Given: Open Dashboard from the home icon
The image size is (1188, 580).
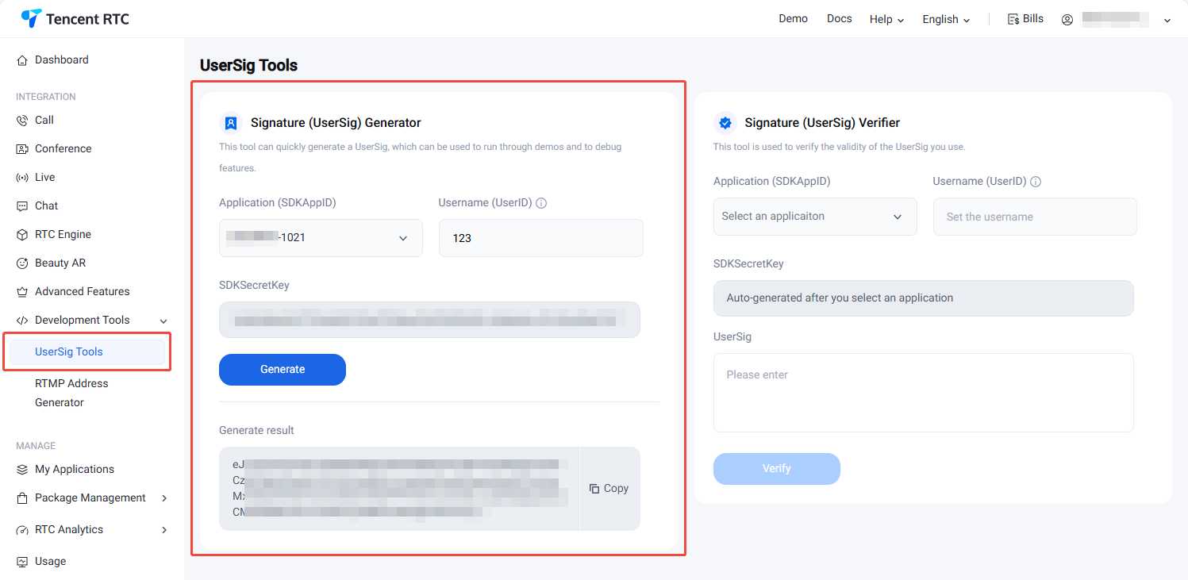Looking at the screenshot, I should tap(22, 60).
